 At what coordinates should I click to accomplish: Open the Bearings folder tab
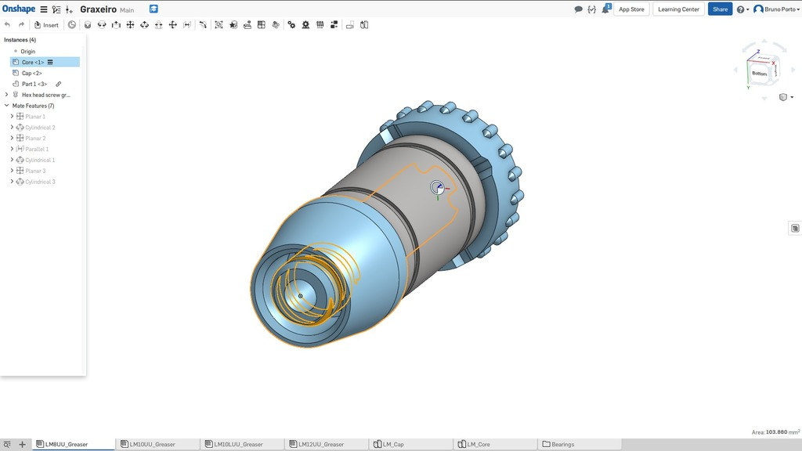coord(580,445)
